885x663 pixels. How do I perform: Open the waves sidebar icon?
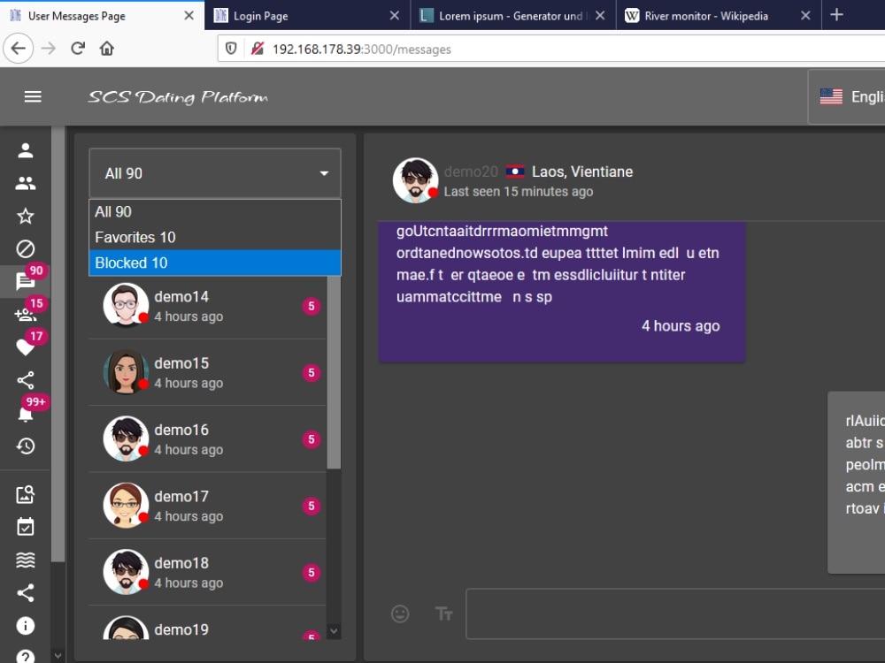pos(26,560)
